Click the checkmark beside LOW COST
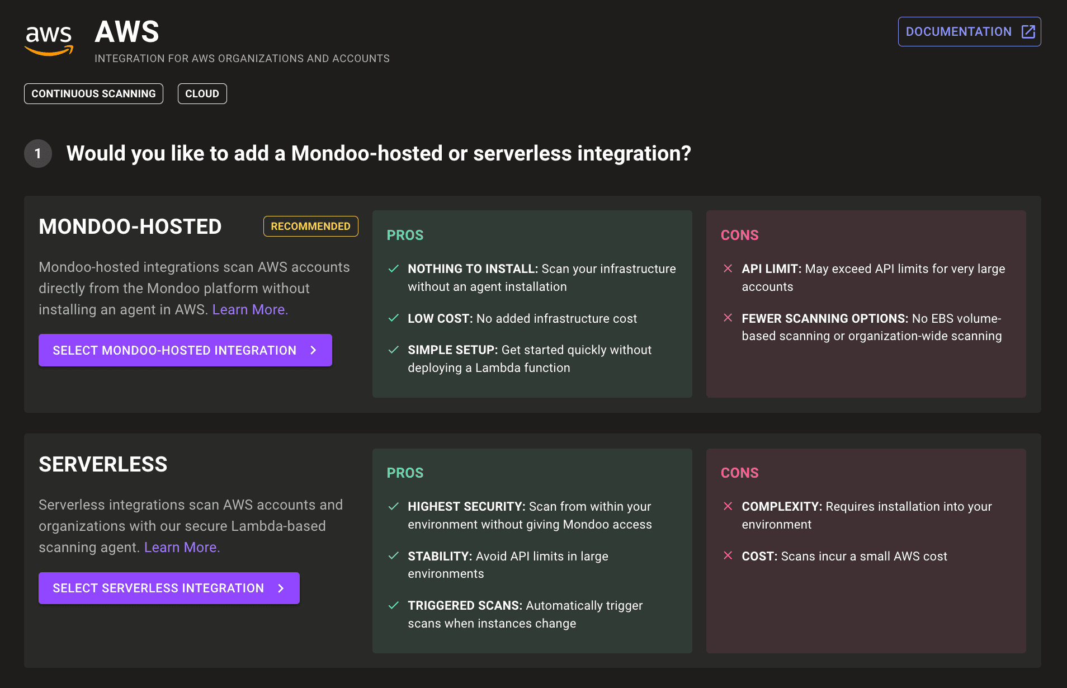 pos(393,318)
